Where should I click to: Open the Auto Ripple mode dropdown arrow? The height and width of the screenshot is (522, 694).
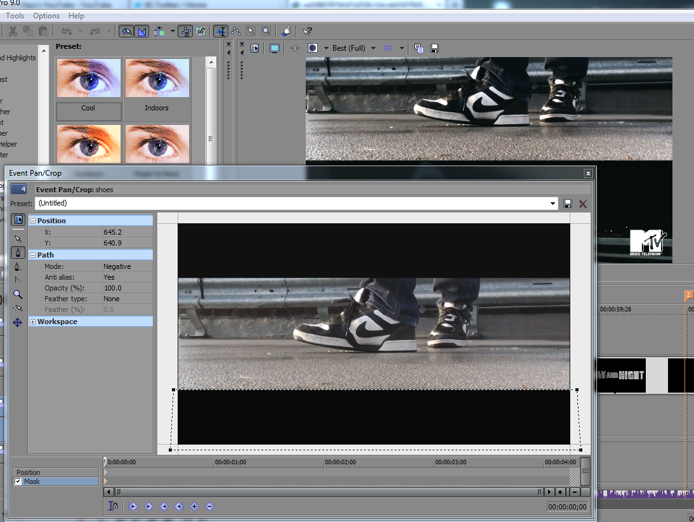173,32
